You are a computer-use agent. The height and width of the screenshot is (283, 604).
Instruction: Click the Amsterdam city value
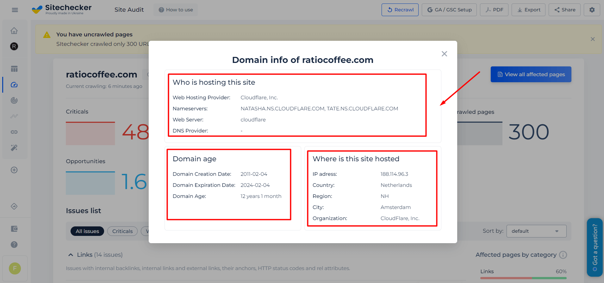395,207
